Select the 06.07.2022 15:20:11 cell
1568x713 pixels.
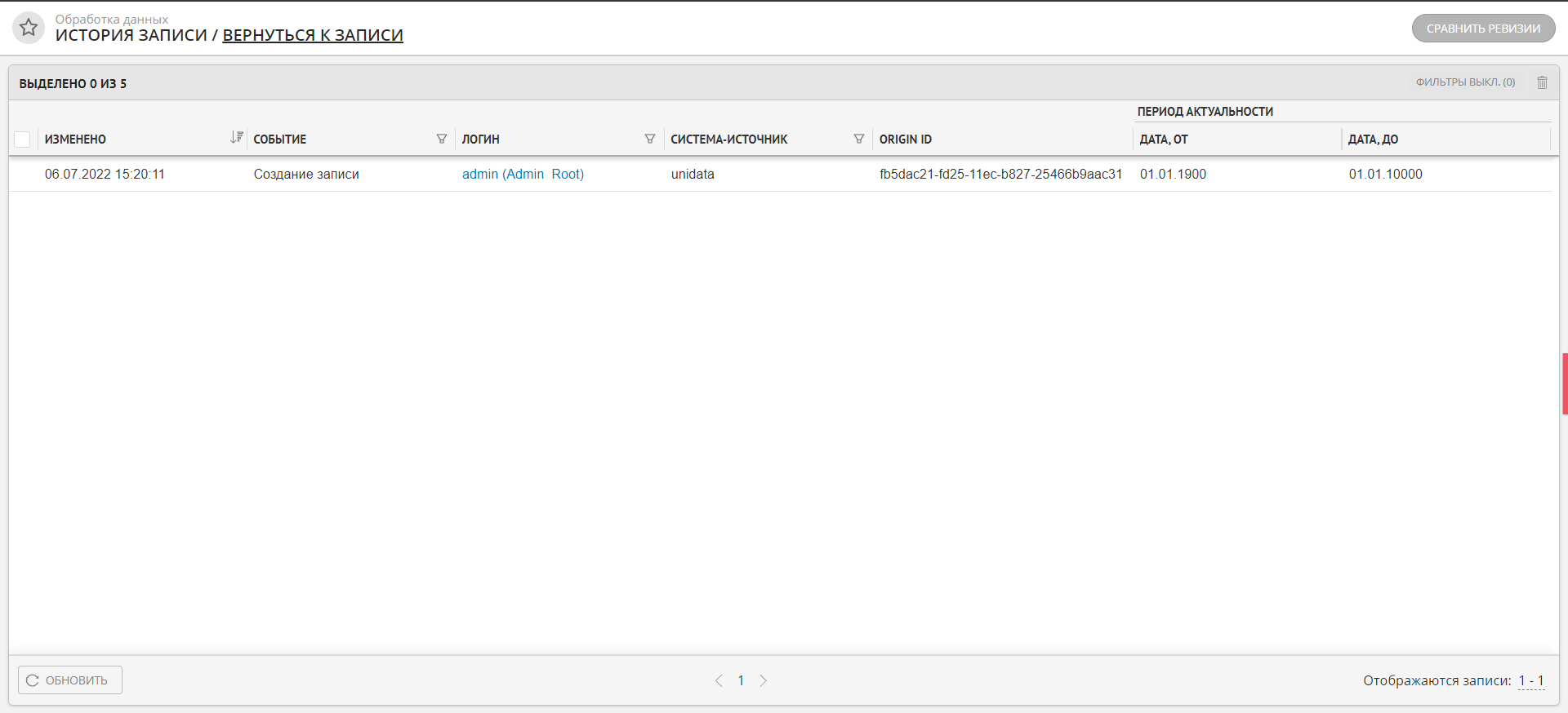[x=105, y=174]
